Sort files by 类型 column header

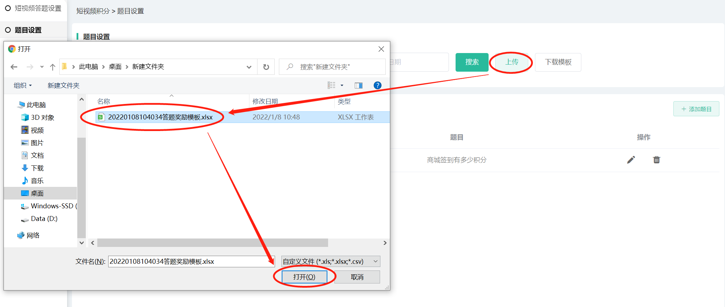coord(344,102)
